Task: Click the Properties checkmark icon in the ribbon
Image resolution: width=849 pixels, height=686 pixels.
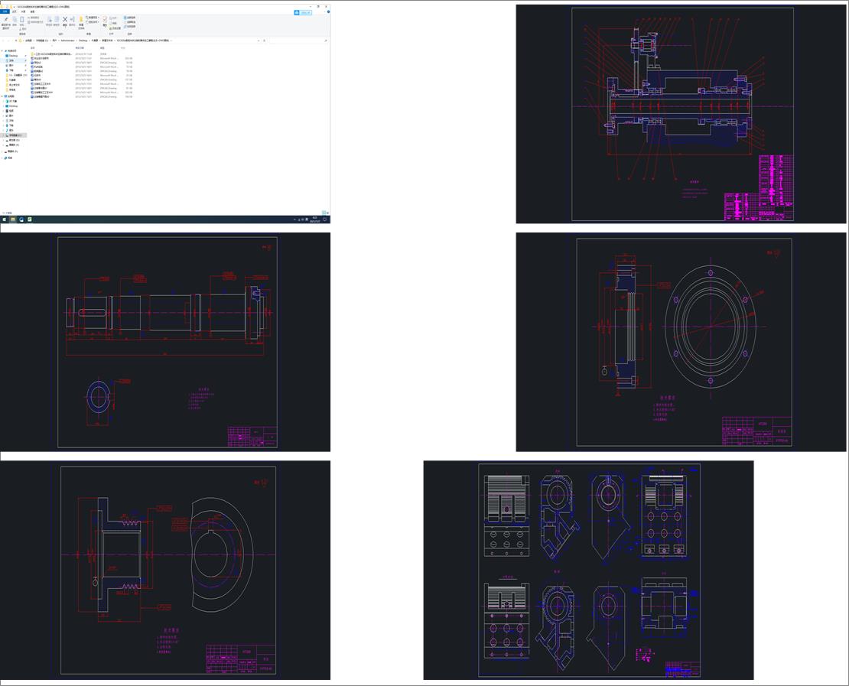Action: click(x=105, y=19)
